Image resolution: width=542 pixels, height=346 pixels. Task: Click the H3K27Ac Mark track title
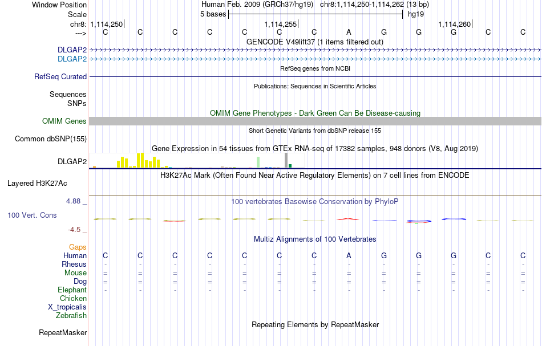pyautogui.click(x=315, y=175)
